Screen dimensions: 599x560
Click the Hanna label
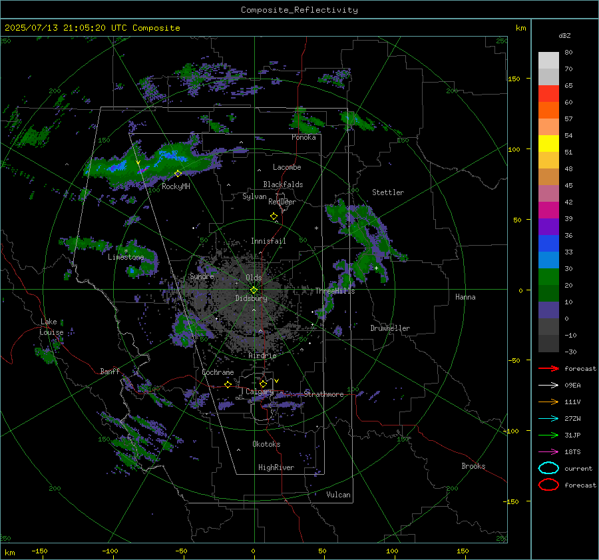(465, 297)
